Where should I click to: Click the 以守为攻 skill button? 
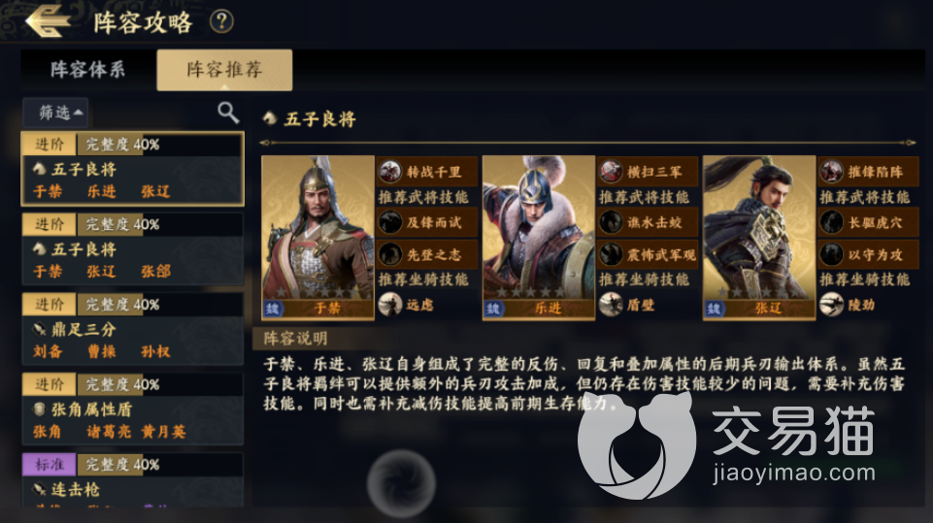(868, 254)
